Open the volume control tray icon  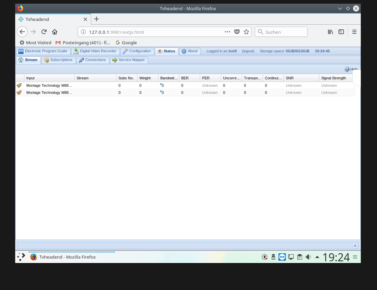pos(308,257)
